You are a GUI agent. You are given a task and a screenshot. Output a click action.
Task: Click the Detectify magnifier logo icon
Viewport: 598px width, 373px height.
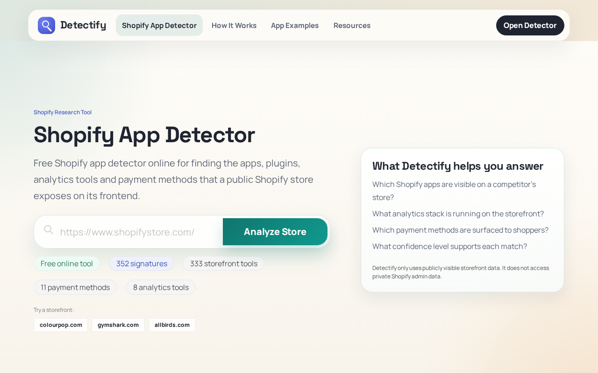pos(46,25)
